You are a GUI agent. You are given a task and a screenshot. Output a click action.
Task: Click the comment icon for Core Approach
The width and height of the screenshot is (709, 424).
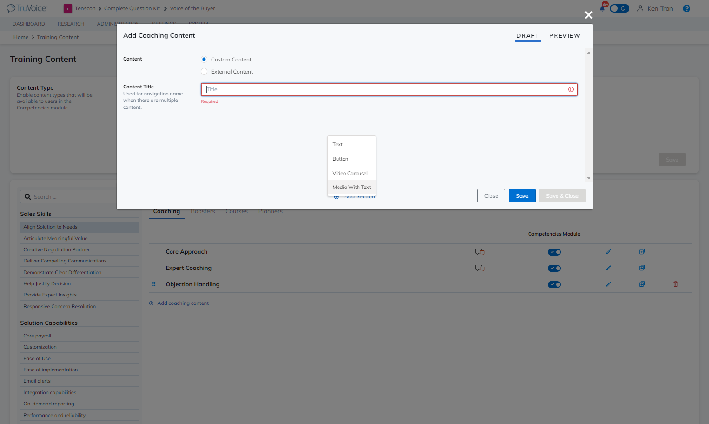tap(480, 252)
